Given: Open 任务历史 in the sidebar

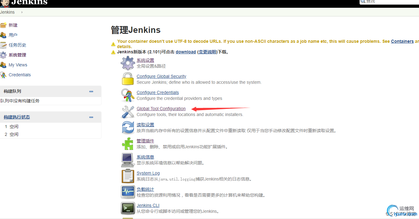Looking at the screenshot, I should click(x=17, y=45).
